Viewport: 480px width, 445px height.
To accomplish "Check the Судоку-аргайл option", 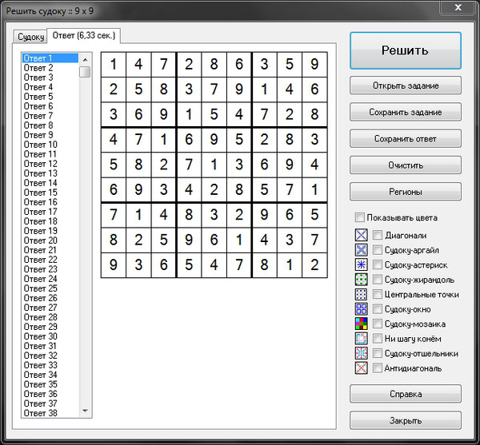I will click(378, 250).
